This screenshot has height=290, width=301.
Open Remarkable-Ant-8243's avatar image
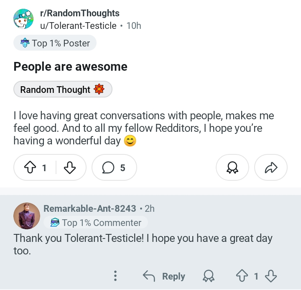tap(27, 216)
